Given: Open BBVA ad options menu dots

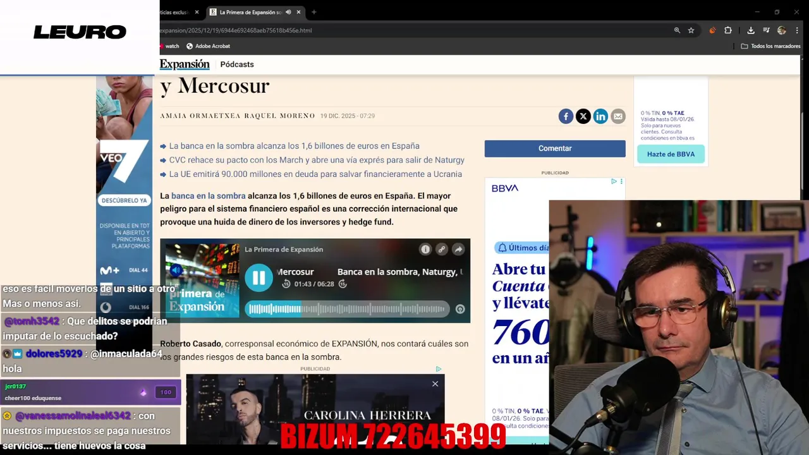Looking at the screenshot, I should tap(621, 181).
